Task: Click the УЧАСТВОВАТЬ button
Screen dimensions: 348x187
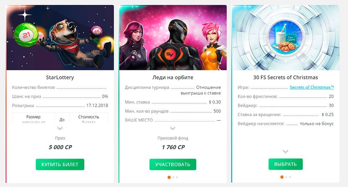Action: pyautogui.click(x=173, y=164)
